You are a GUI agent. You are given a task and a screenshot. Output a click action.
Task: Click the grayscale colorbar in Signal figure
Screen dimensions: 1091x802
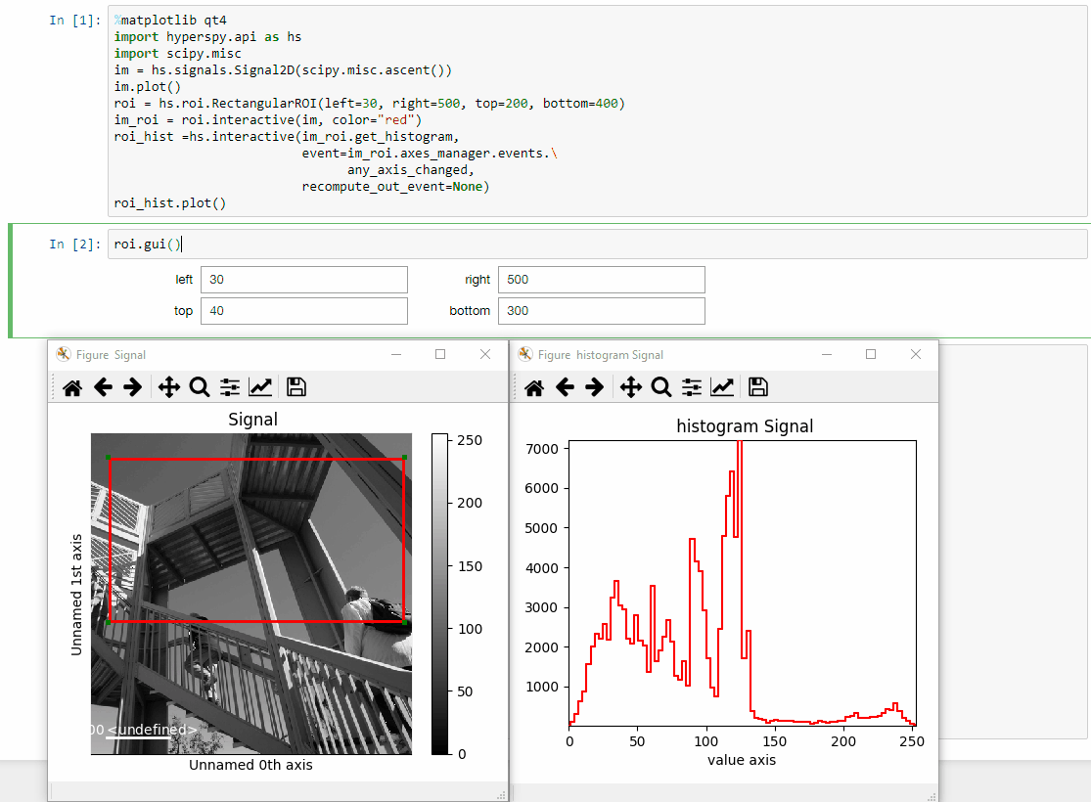(439, 594)
